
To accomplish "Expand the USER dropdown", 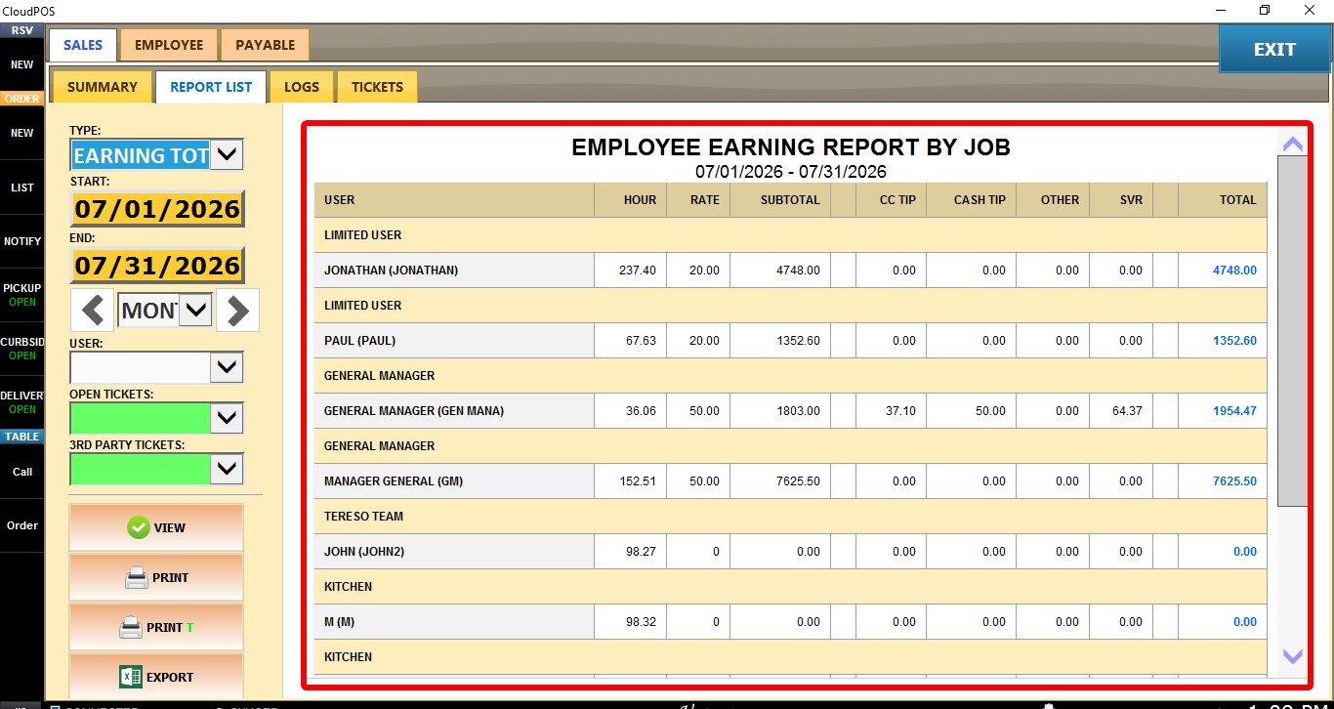I will click(227, 367).
